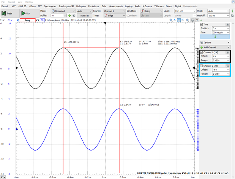Open the Time settings gear icon

[227, 24]
